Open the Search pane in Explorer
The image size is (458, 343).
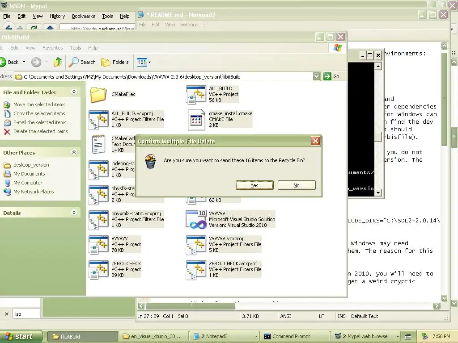82,62
